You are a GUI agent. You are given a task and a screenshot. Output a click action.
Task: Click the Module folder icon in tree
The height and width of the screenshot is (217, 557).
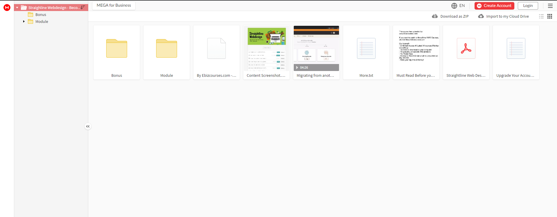[30, 21]
